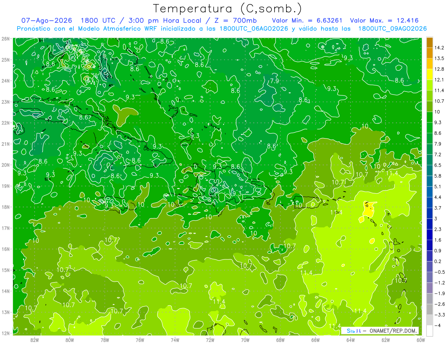This screenshot has height=345, width=447.
Task: Click the white color bar swatch below -4
Action: click(x=429, y=331)
